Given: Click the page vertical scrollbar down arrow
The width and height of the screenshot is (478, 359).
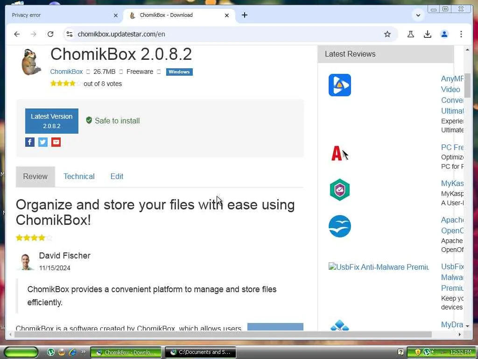Looking at the screenshot, I should [x=467, y=326].
